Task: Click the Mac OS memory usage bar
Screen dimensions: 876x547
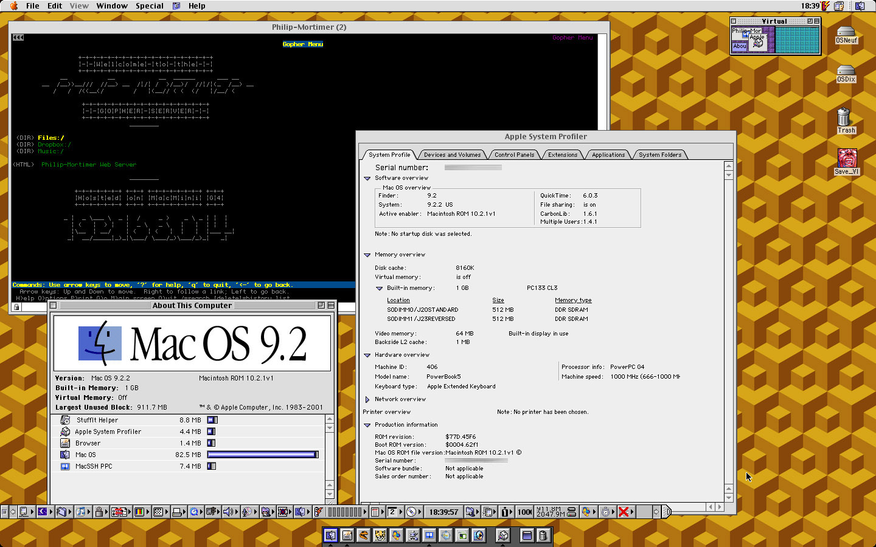Action: (263, 455)
